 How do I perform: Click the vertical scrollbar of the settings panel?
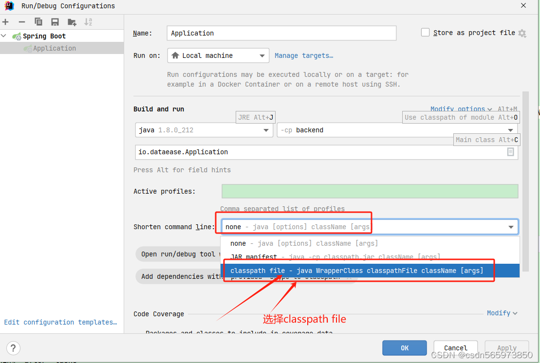(525, 181)
